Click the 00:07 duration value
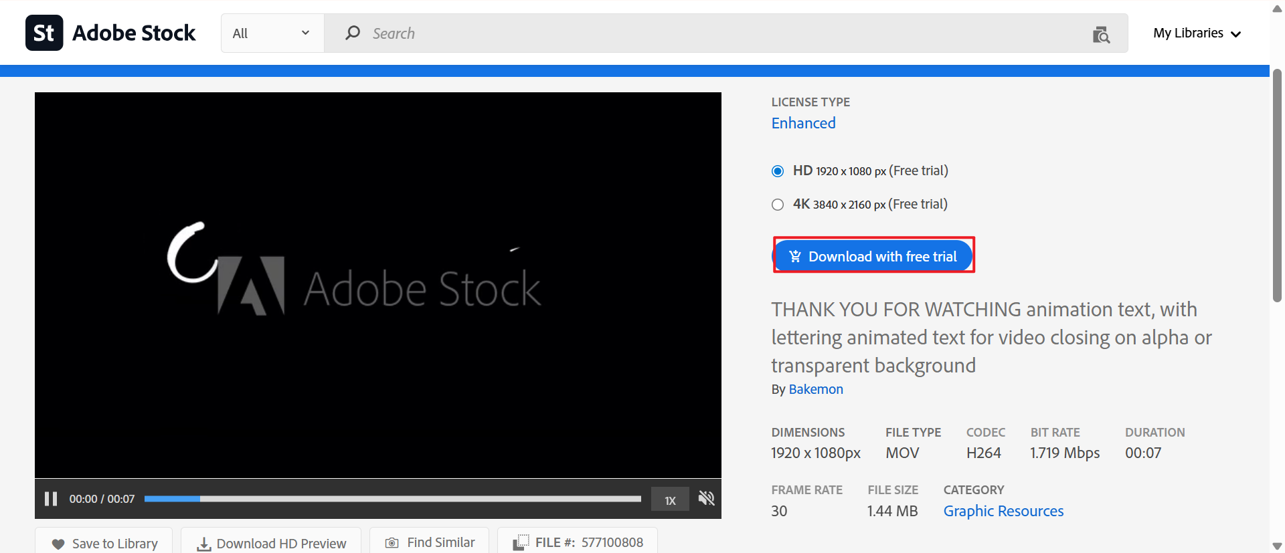The width and height of the screenshot is (1285, 553). 1143,453
